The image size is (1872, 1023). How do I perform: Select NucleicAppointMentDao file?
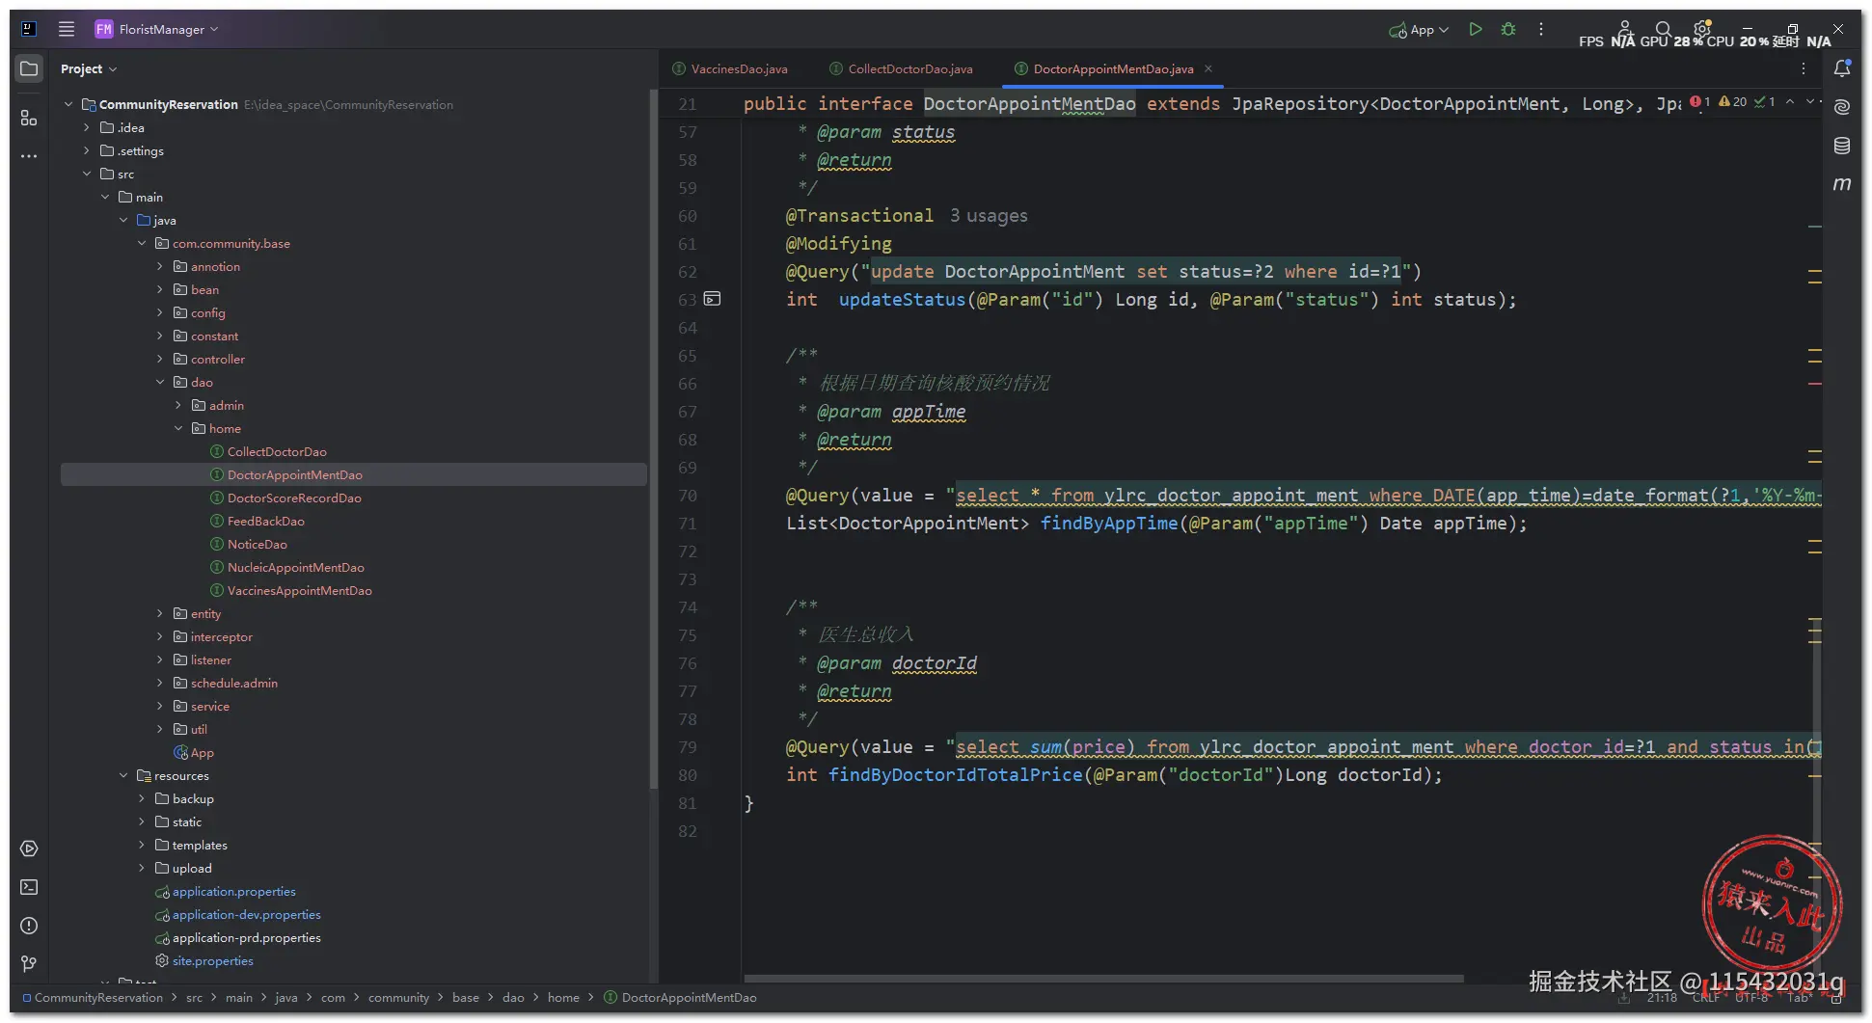point(295,567)
